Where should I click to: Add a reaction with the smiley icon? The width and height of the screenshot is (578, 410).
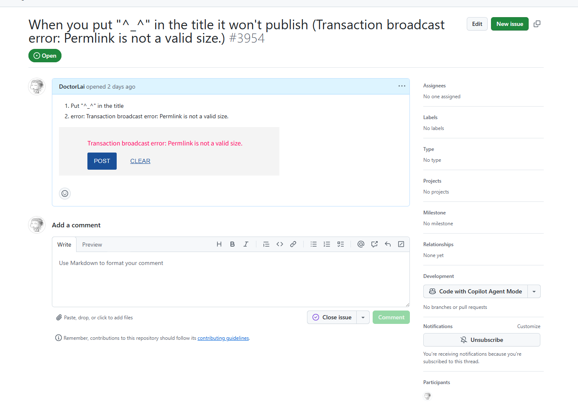[x=65, y=194]
